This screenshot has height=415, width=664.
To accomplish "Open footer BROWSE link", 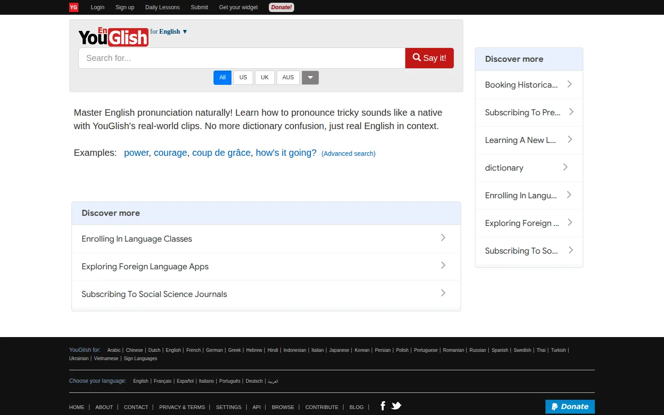I will point(283,407).
